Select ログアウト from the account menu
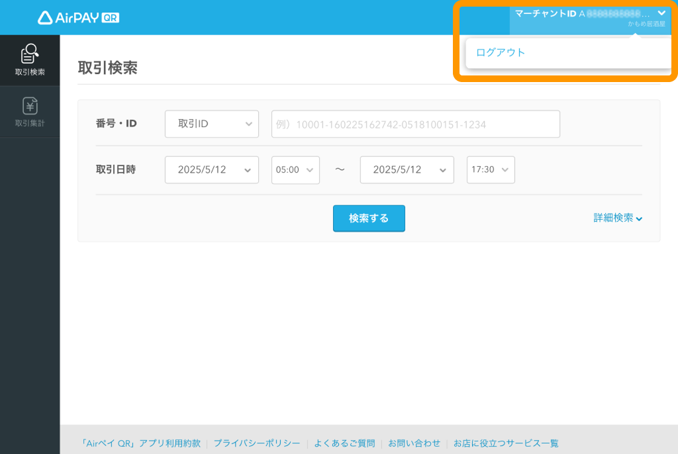 point(501,53)
